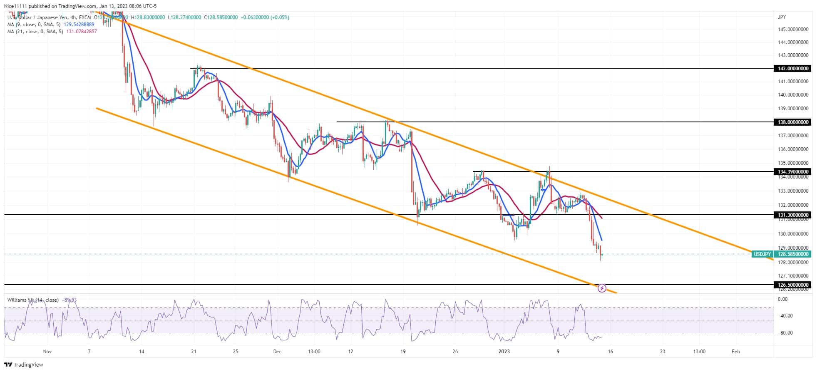
Task: Click the Dec label on time axis
Action: coord(278,352)
